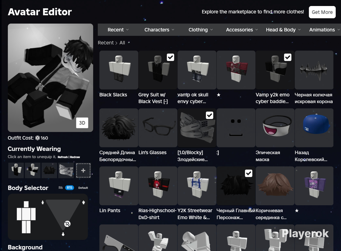The image size is (341, 251).
Task: Click the Redraw link
Action: [x=75, y=157]
